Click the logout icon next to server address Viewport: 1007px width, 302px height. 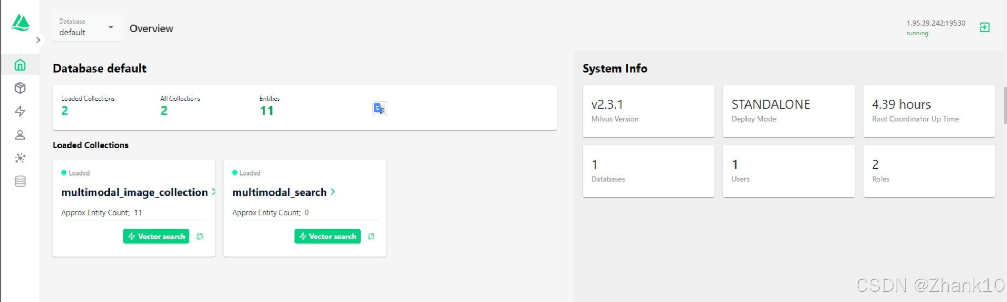coord(984,27)
